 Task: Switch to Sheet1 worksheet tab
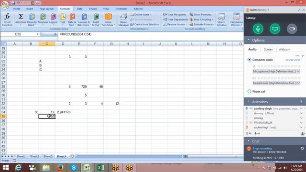point(21,156)
